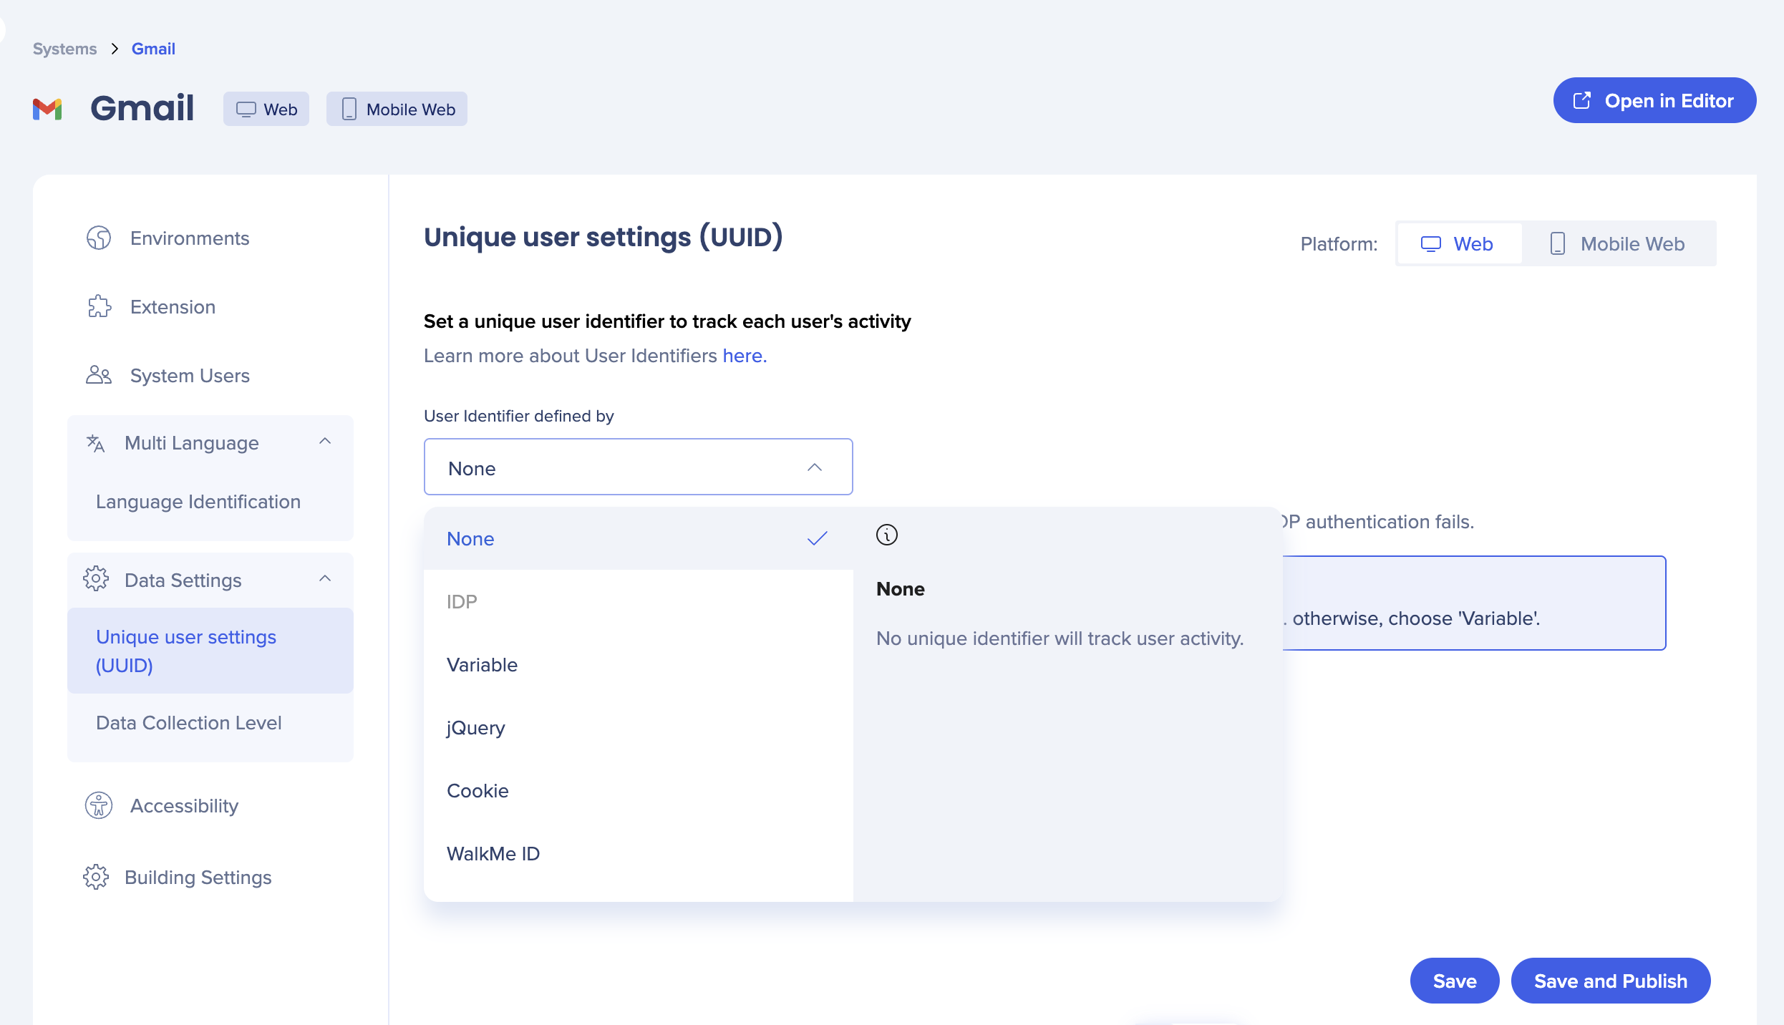Click the Web badge next to Gmail title
The image size is (1784, 1025).
point(266,109)
